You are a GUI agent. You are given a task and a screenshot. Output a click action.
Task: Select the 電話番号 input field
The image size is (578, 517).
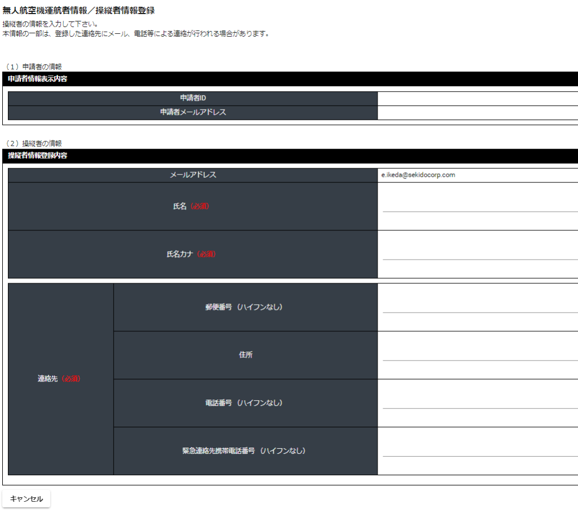pos(480,402)
